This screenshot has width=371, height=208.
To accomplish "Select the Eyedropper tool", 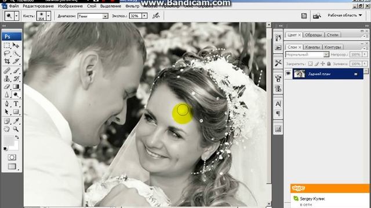I will [x=16, y=121].
